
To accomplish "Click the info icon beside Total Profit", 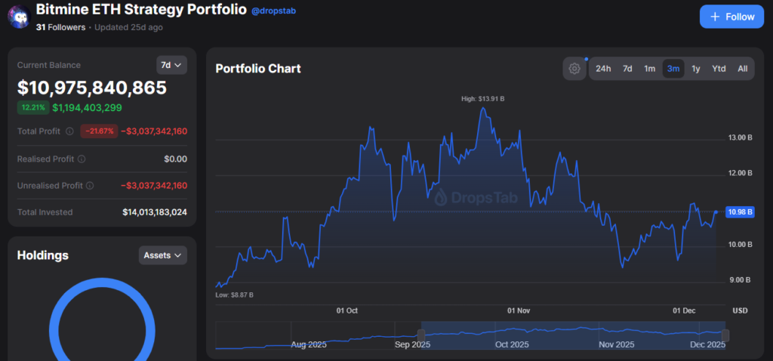I will pos(69,131).
